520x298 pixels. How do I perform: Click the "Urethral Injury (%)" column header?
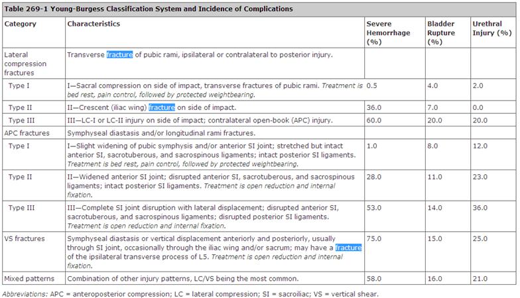tap(491, 32)
